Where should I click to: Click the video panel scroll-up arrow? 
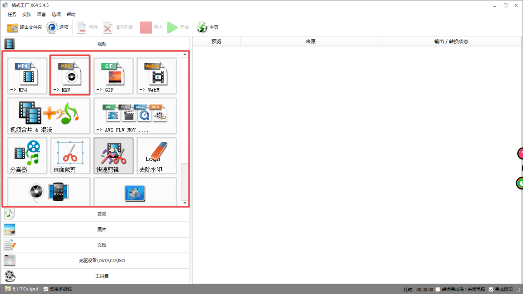pos(185,54)
